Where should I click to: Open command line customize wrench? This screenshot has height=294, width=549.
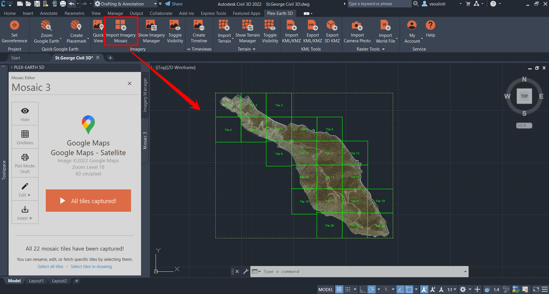point(245,271)
